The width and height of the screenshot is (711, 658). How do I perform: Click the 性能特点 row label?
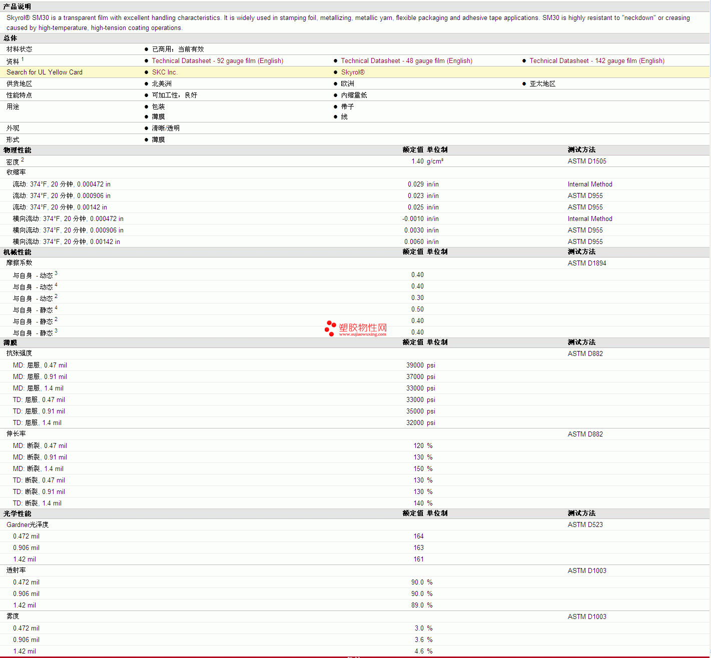[x=19, y=95]
